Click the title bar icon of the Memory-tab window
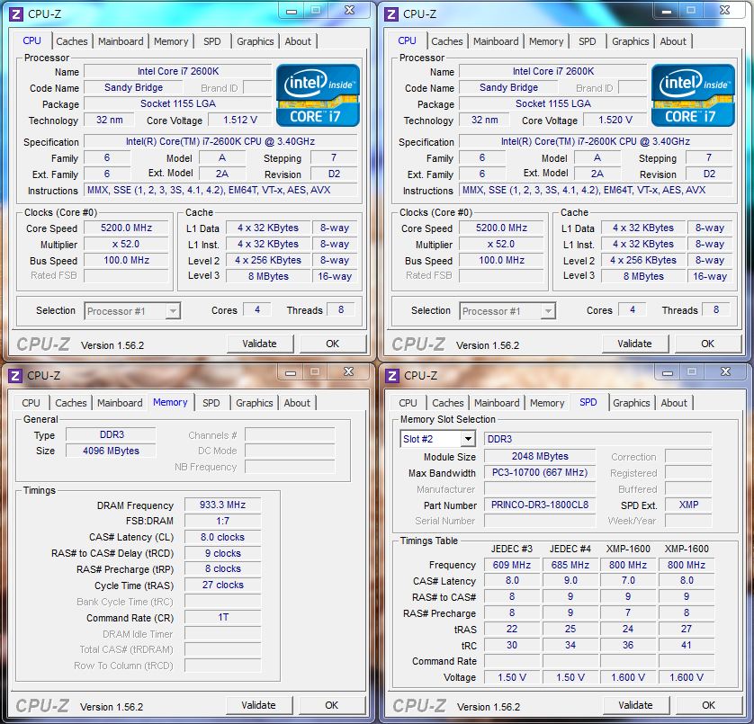 coord(15,376)
